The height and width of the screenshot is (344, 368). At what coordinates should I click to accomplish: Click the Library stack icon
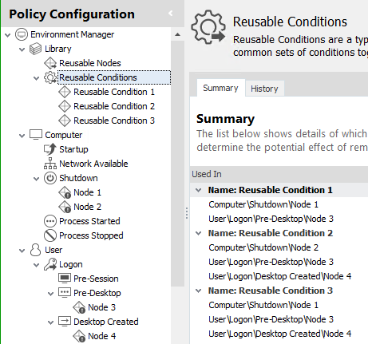(x=36, y=49)
